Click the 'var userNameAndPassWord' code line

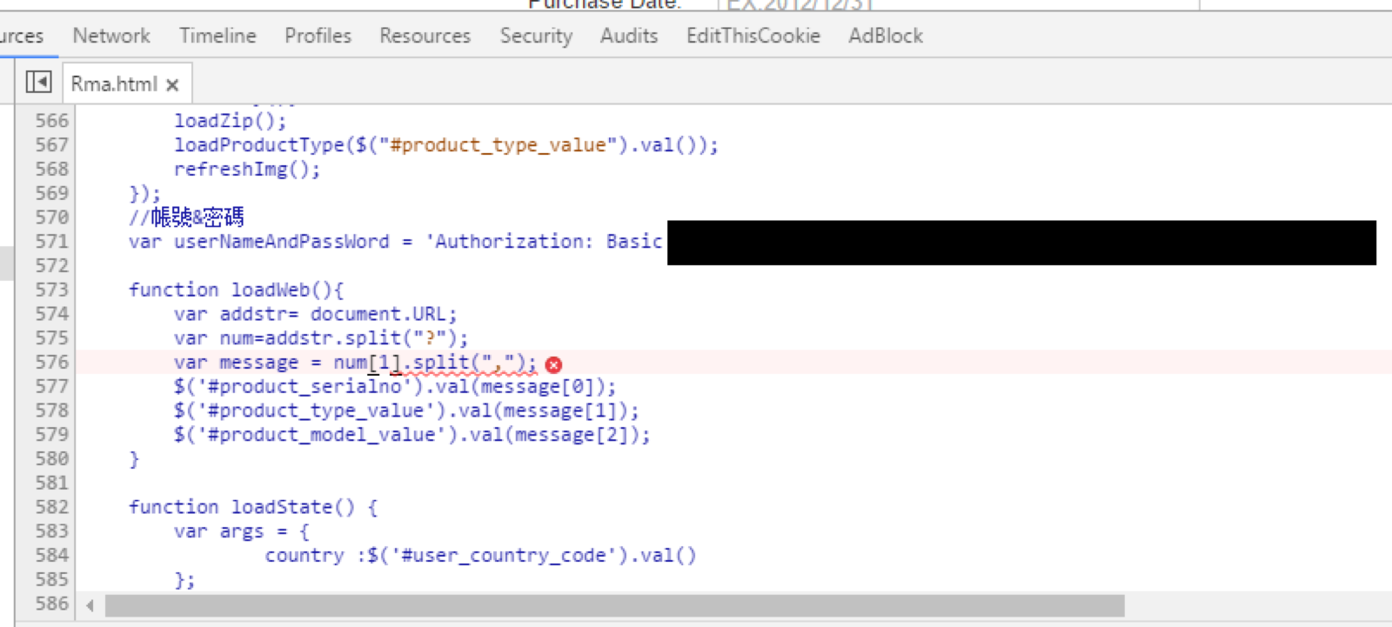(396, 241)
